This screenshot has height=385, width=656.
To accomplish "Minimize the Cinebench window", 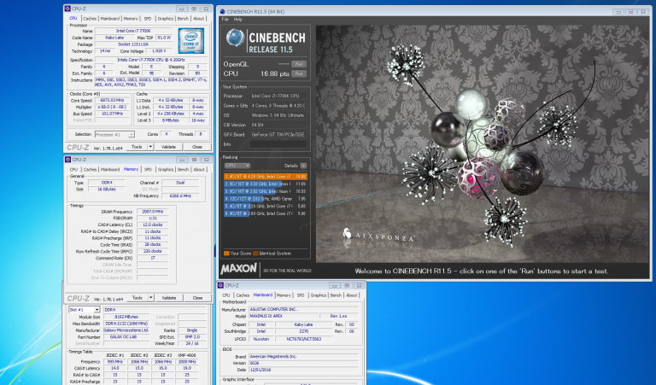I will 618,12.
